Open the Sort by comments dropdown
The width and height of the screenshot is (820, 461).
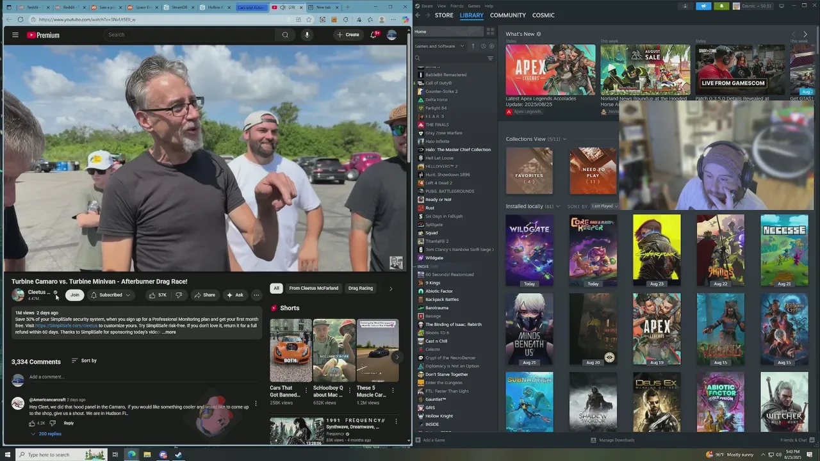click(x=84, y=360)
